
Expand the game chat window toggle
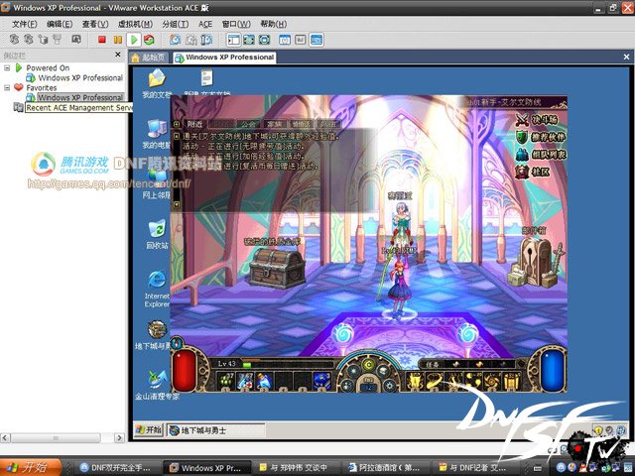pyautogui.click(x=177, y=124)
